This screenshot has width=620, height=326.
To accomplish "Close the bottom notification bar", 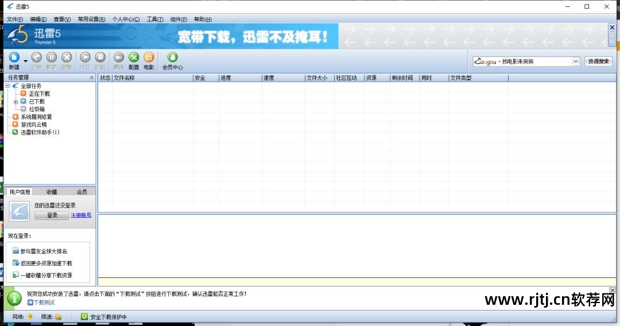I will 613,290.
